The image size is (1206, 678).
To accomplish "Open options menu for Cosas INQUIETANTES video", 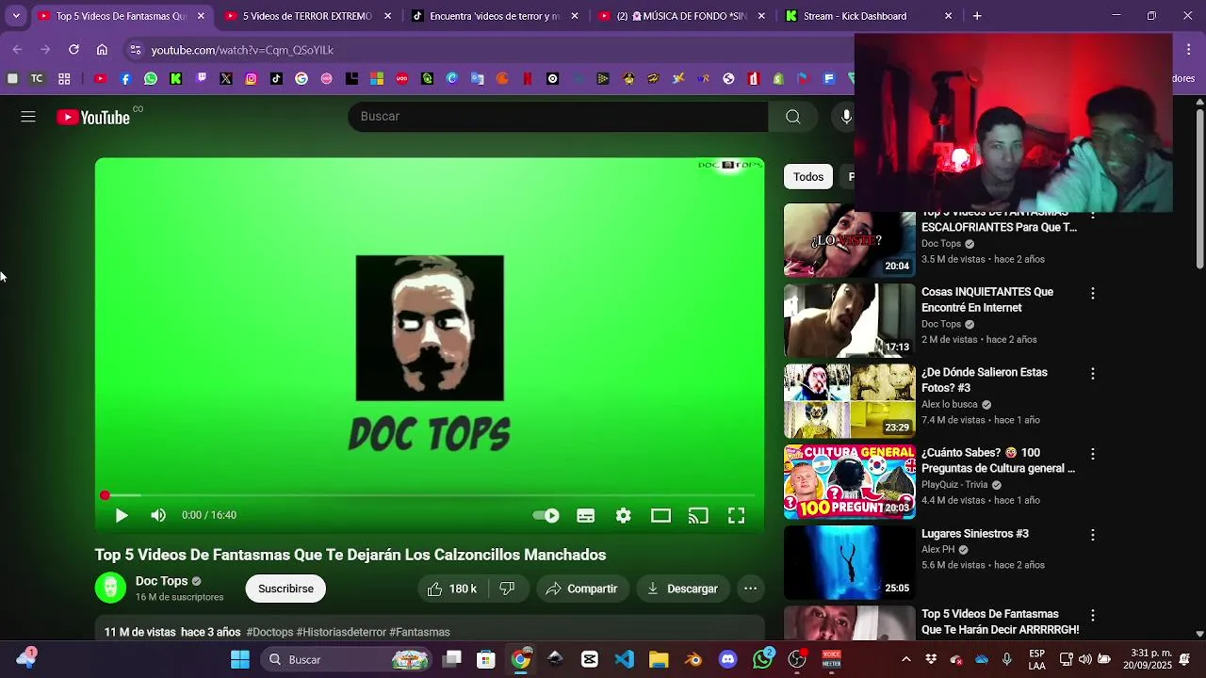I will (x=1093, y=294).
